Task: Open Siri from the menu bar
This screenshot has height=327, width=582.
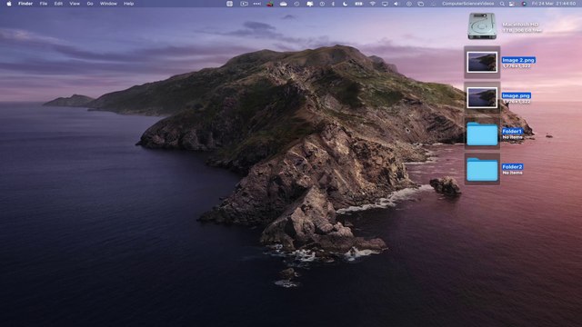Action: click(524, 4)
